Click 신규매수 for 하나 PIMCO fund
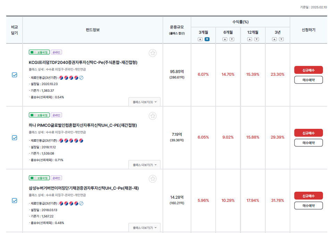The image size is (332, 233). 308,133
